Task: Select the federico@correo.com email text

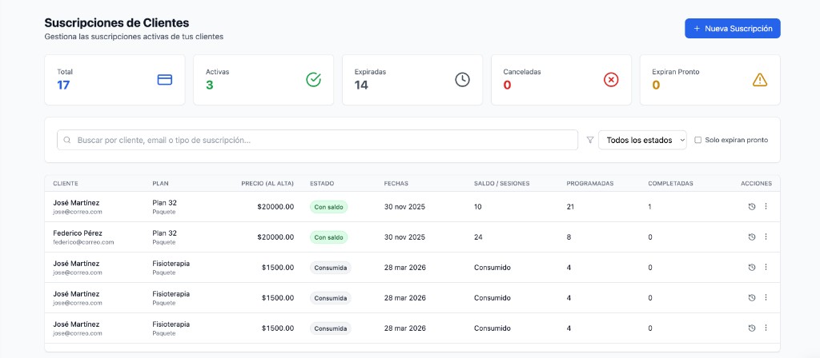Action: click(83, 242)
